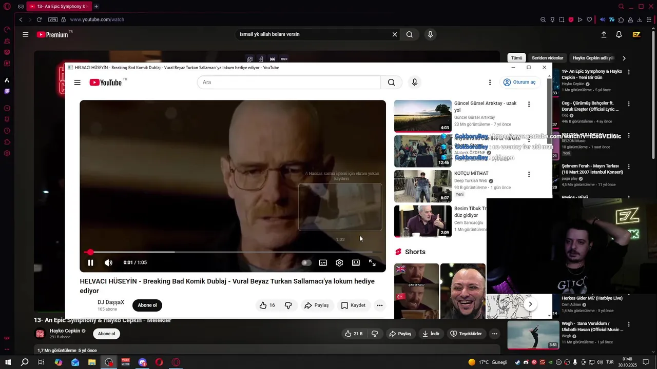Open Opera extensions cube icon
The image size is (657, 369).
click(x=622, y=19)
